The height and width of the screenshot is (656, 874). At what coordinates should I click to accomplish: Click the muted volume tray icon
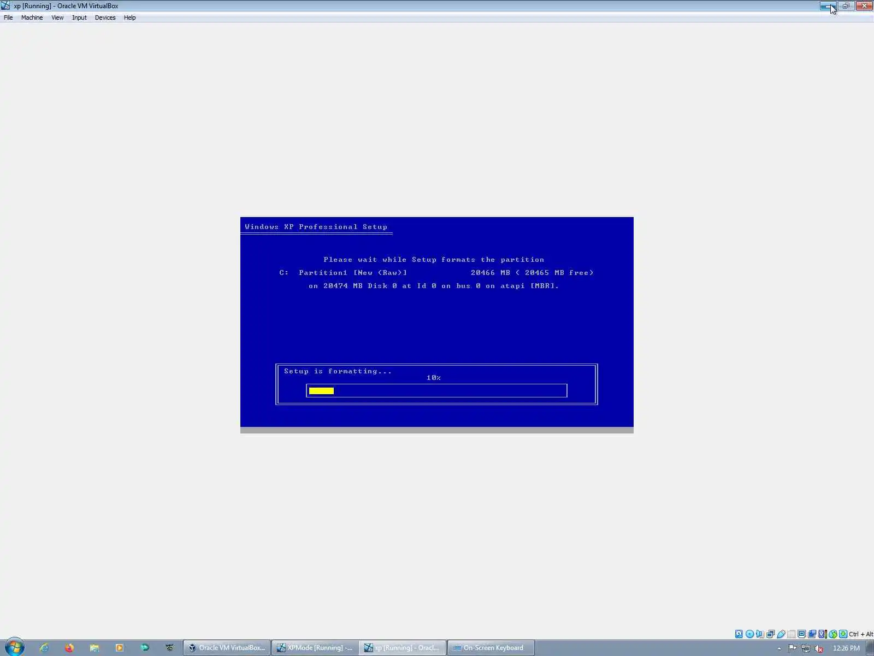point(819,648)
